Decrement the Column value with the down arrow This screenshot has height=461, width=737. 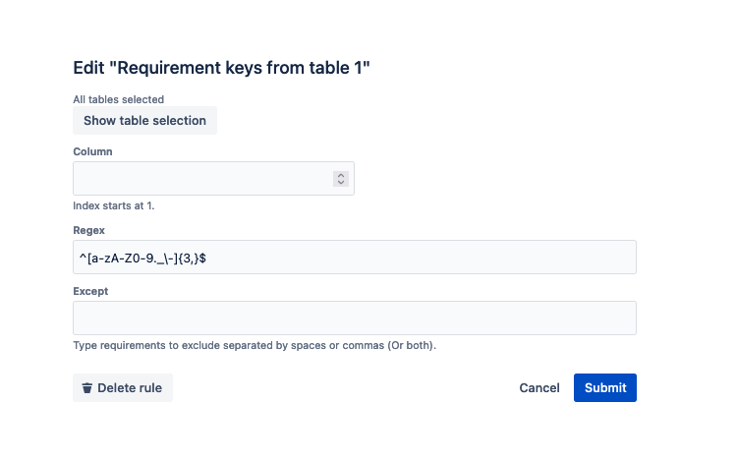(x=341, y=183)
